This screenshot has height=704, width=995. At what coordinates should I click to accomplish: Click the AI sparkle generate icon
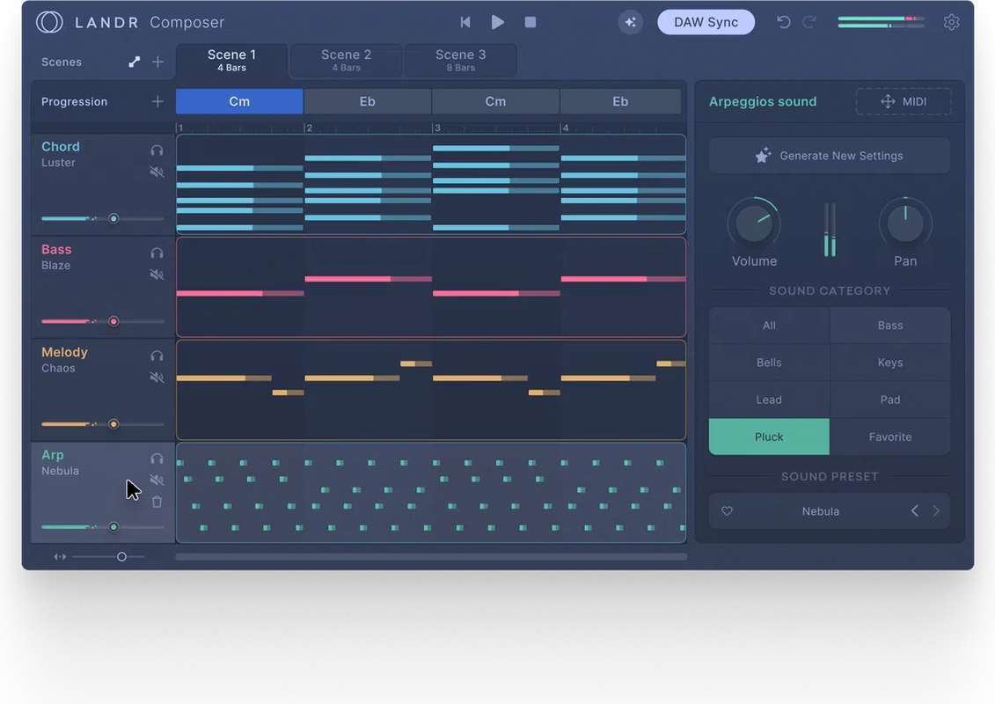click(630, 22)
